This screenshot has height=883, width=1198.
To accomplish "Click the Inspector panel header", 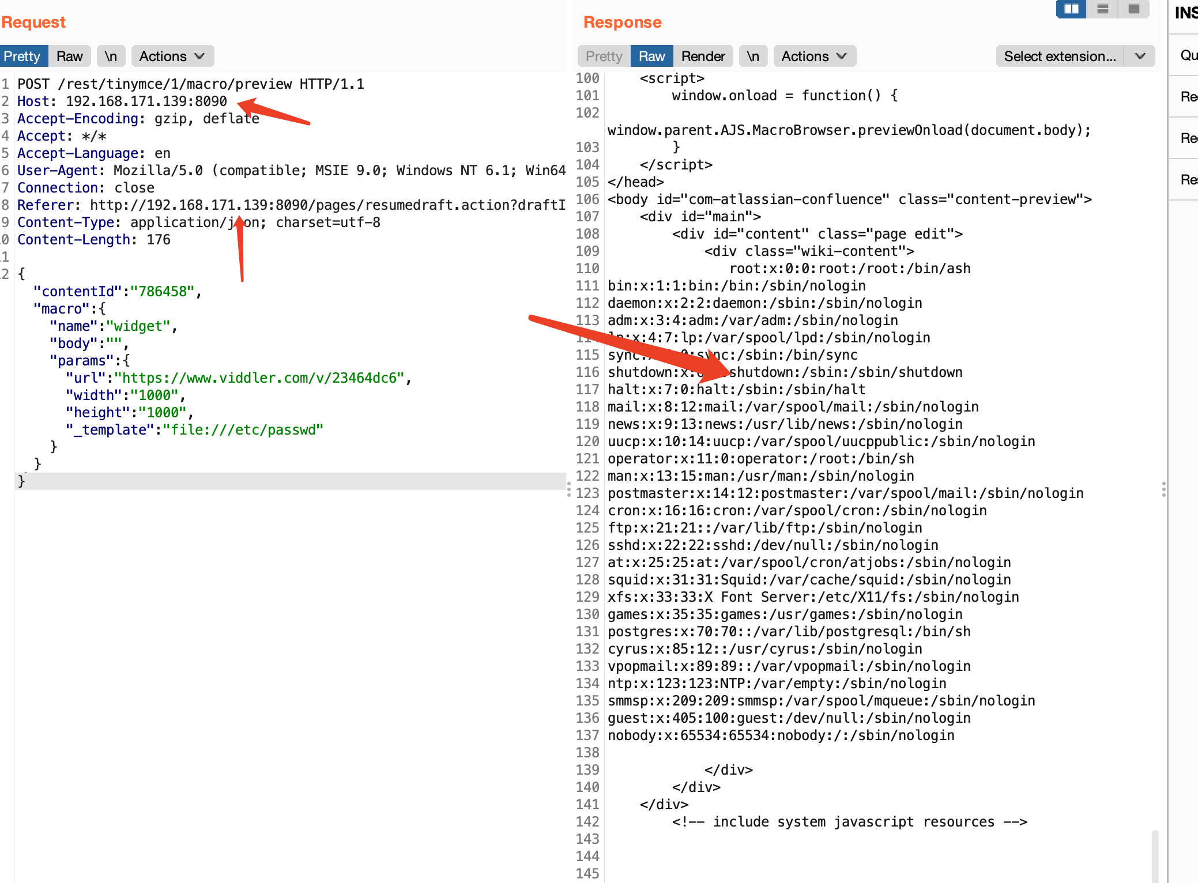I will click(x=1186, y=13).
